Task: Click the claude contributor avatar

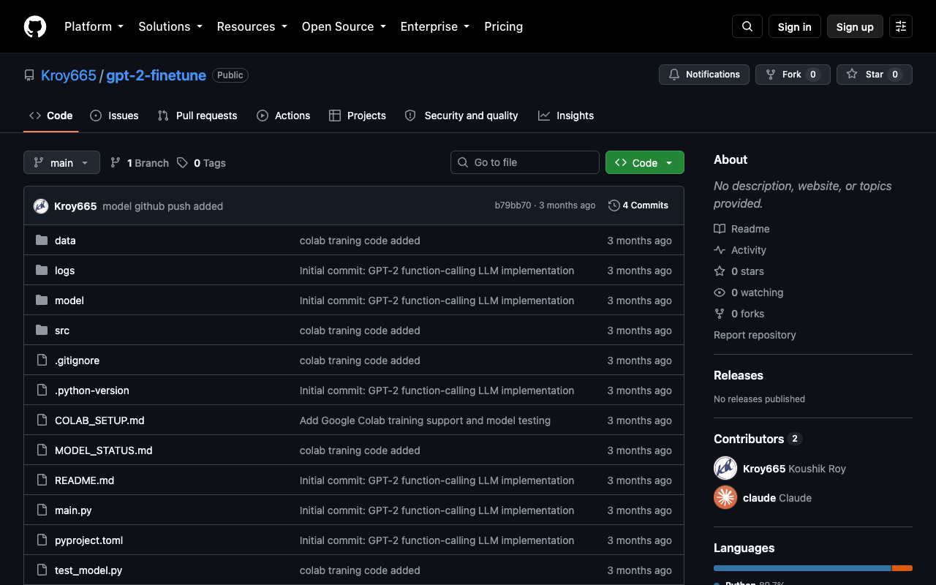Action: coord(725,497)
